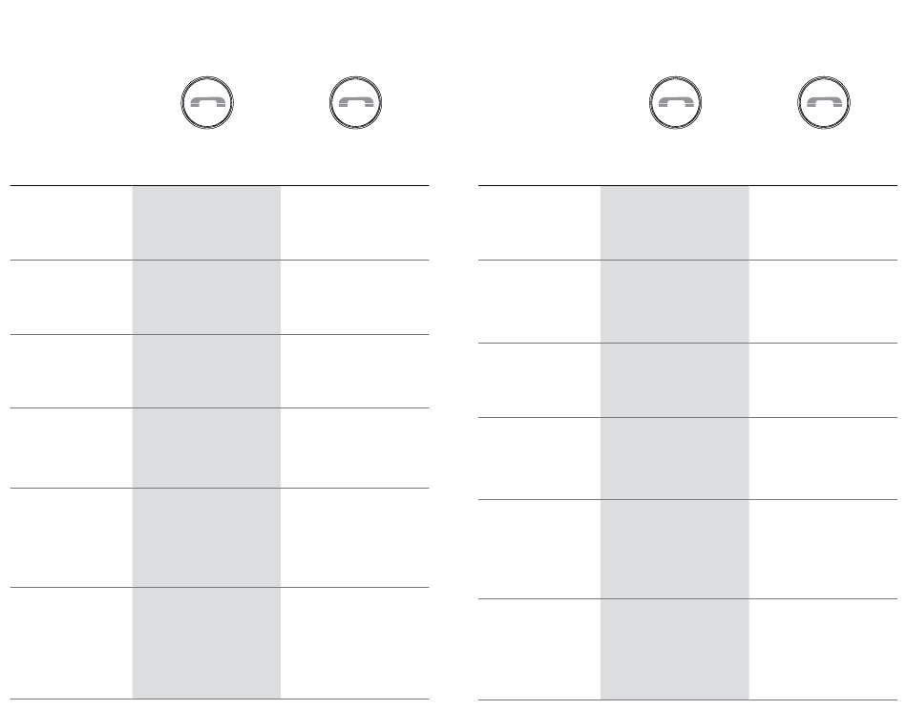Image resolution: width=907 pixels, height=710 pixels.
Task: Click first-row unshaded last-column cell, left table
Action: (x=354, y=223)
